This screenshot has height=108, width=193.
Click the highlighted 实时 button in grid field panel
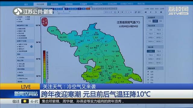pyautogui.click(x=151, y=51)
